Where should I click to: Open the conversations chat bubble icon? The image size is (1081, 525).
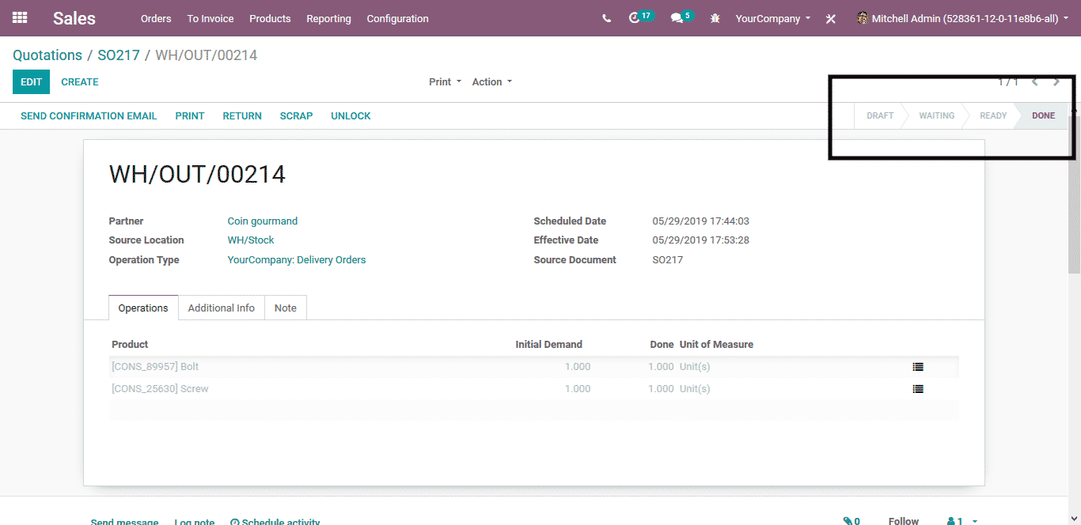coord(677,18)
